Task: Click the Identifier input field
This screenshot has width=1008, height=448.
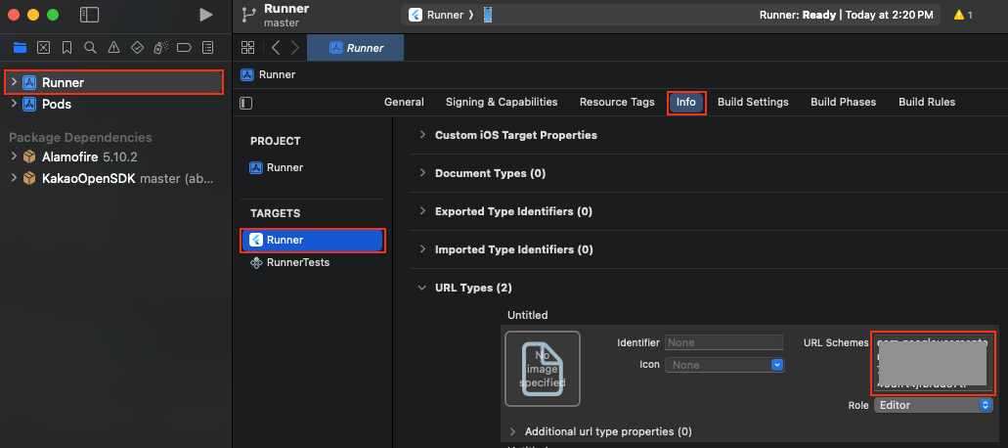Action: coord(723,342)
